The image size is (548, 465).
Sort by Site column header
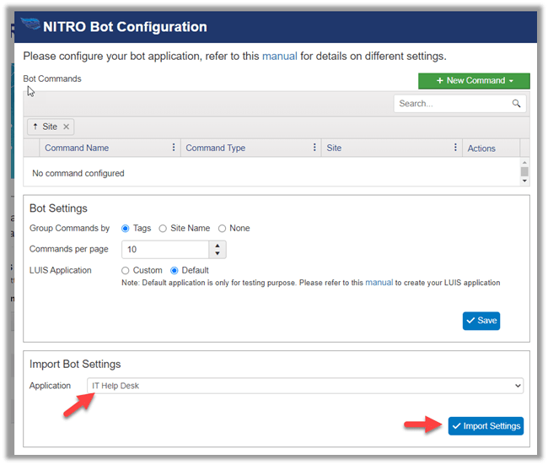pos(334,148)
